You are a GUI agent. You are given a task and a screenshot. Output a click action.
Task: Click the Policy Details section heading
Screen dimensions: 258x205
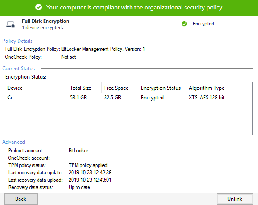tap(17, 41)
